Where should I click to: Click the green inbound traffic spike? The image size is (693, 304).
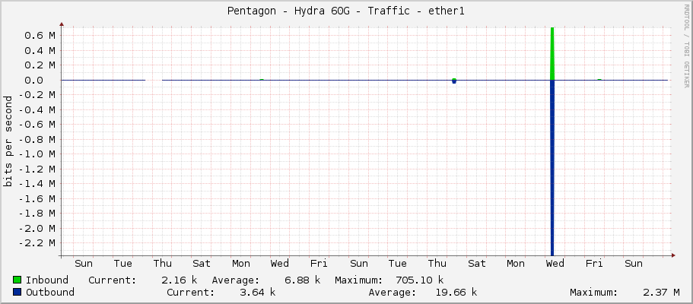coord(552,53)
